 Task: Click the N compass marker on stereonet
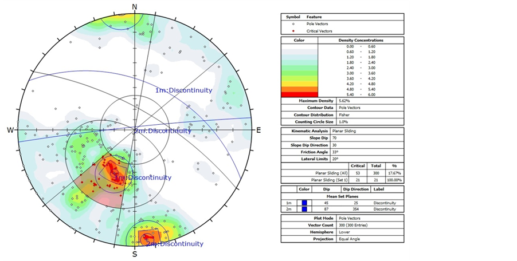tap(135, 7)
